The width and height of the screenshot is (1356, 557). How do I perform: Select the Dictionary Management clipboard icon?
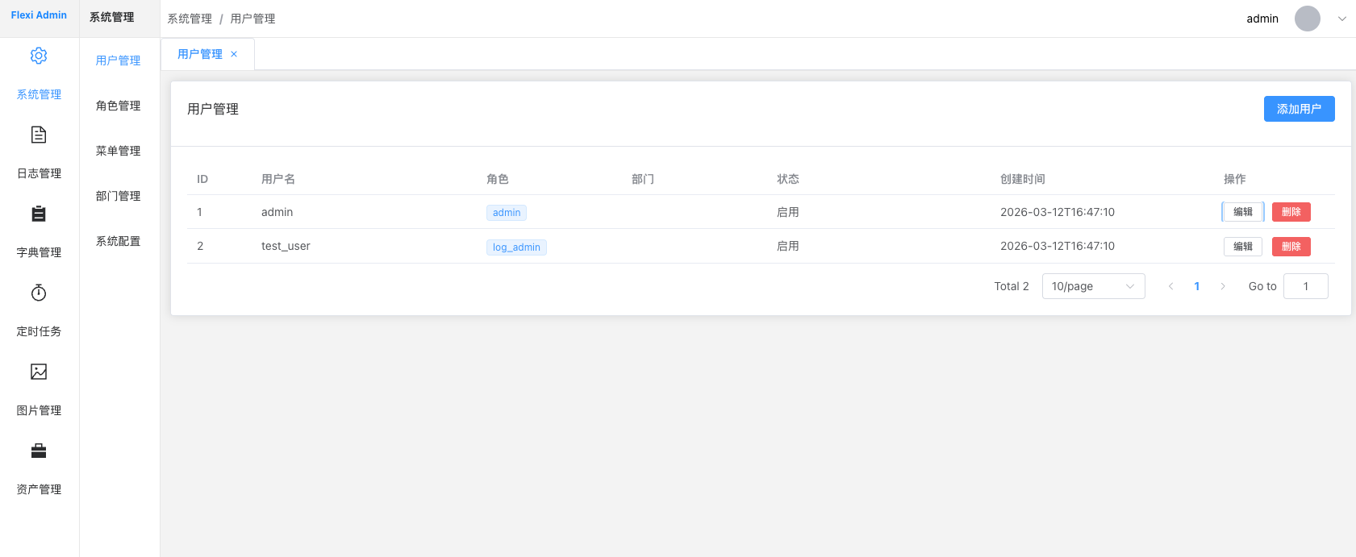tap(39, 214)
